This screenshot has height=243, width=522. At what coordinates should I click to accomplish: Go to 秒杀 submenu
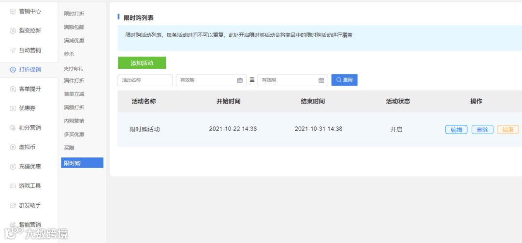pyautogui.click(x=69, y=54)
